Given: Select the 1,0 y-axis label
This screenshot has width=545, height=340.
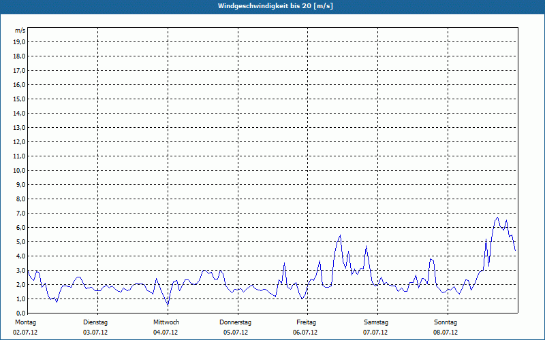Looking at the screenshot, I should point(21,299).
